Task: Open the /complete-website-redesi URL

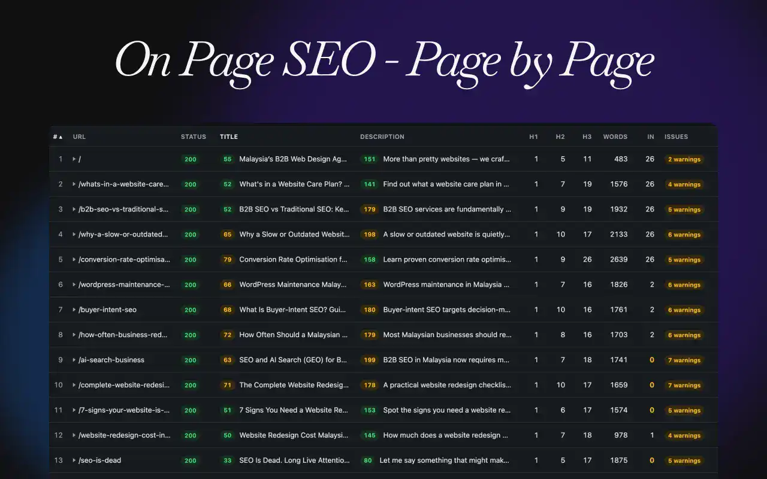Action: [x=124, y=385]
